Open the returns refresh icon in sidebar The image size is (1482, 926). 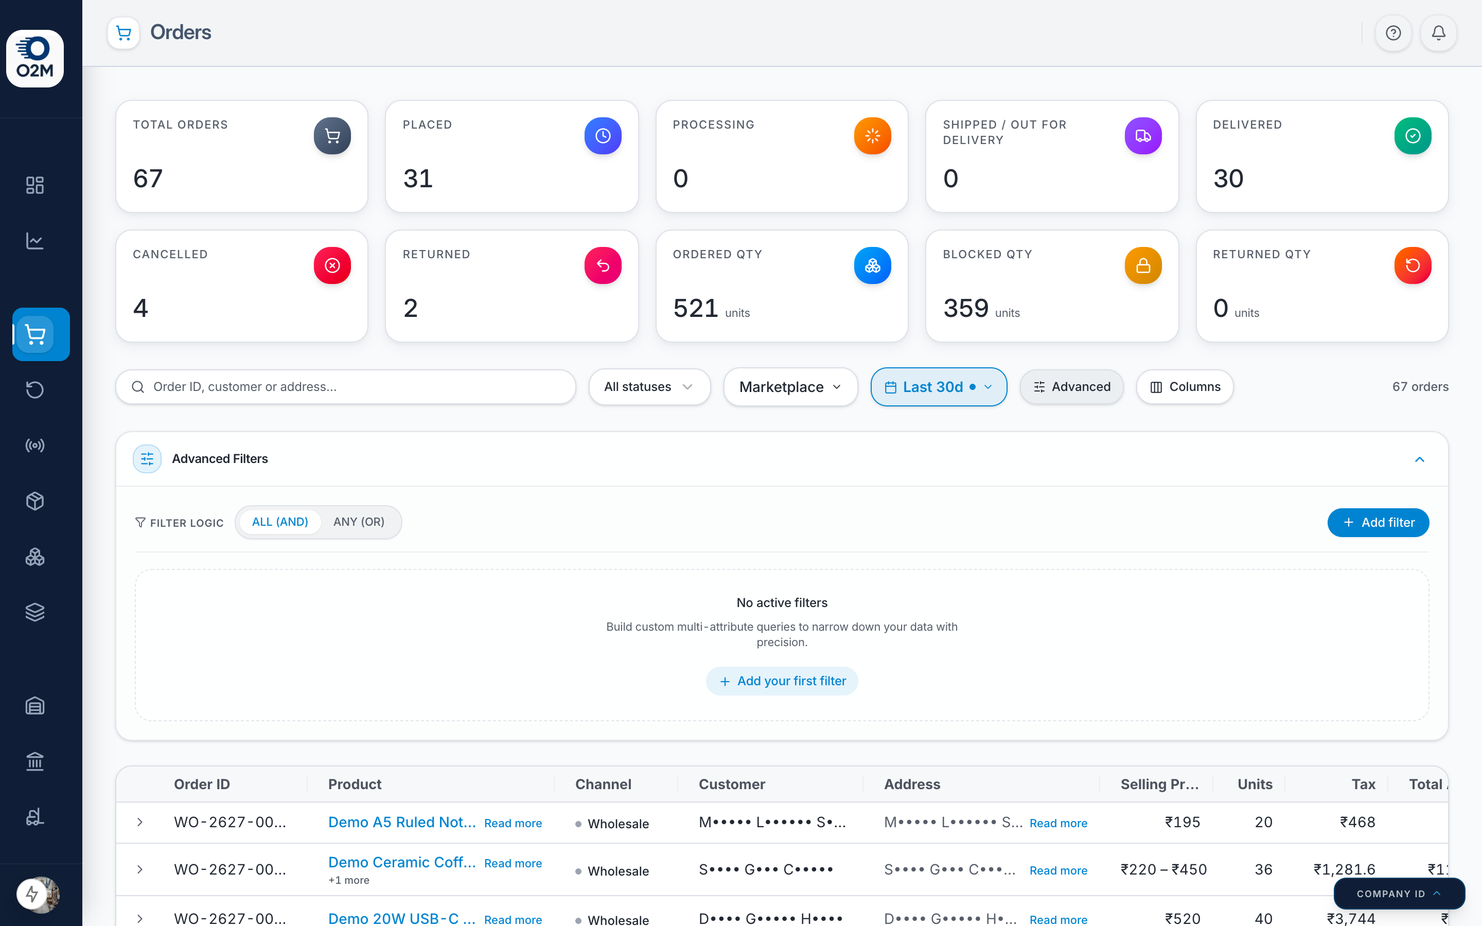[35, 390]
